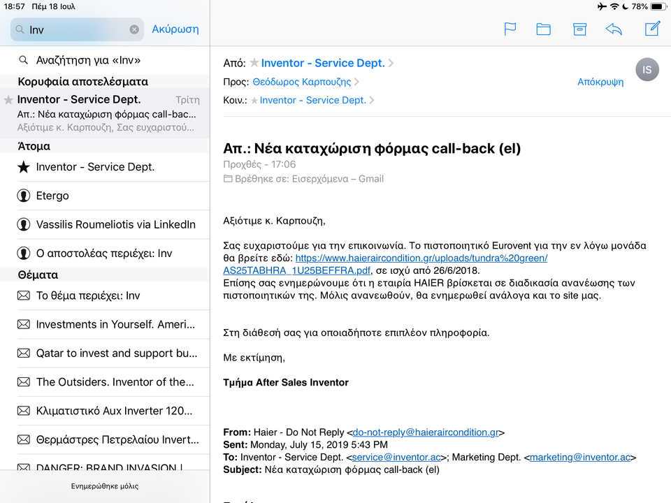
Task: Hide header details with Απόκρυψη
Action: 600,82
